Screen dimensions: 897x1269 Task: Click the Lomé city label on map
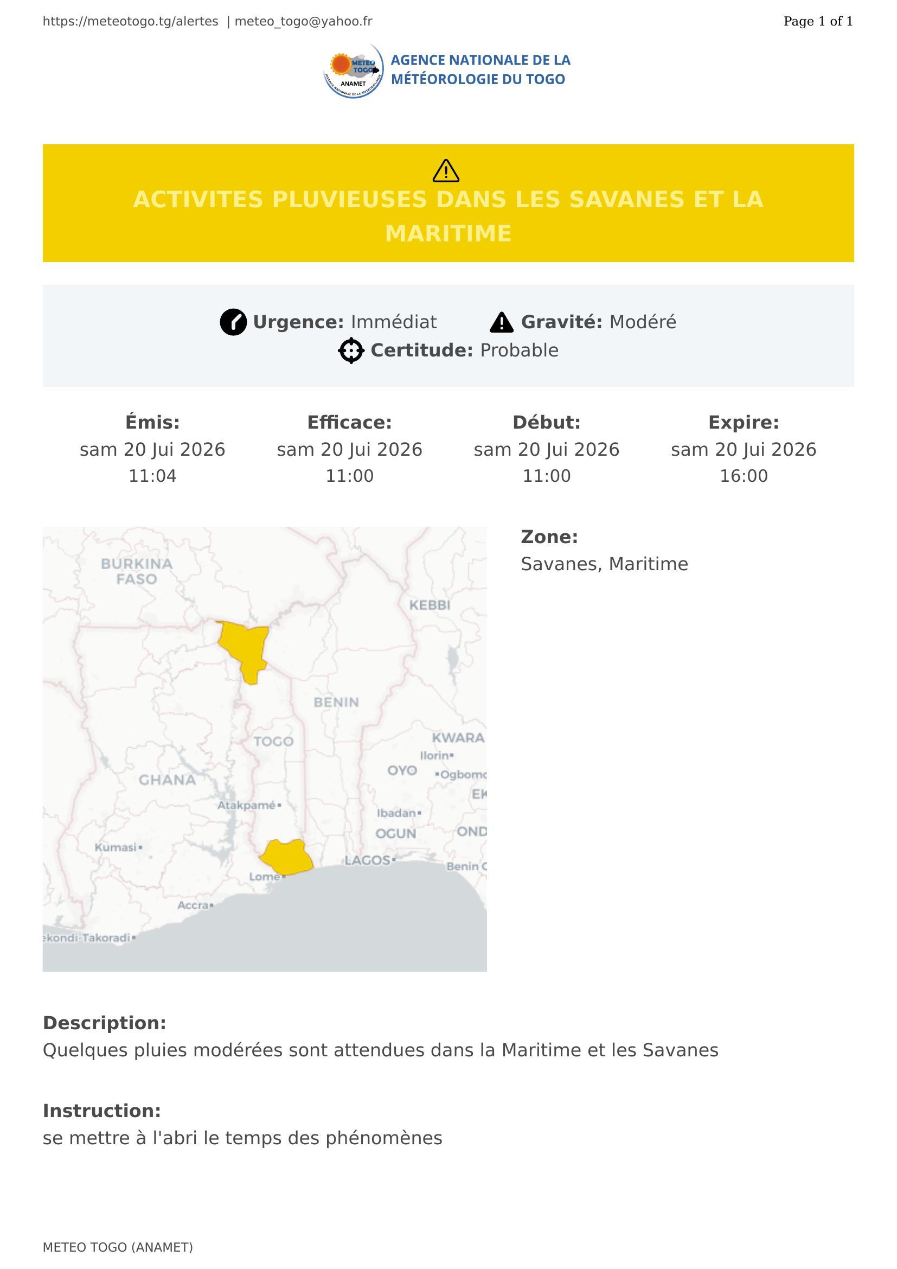(265, 877)
